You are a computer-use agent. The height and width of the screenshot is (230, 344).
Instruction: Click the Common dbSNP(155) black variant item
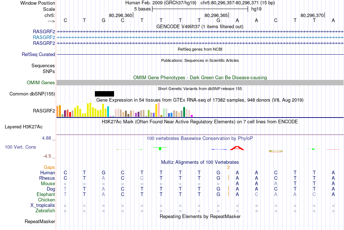point(104,94)
